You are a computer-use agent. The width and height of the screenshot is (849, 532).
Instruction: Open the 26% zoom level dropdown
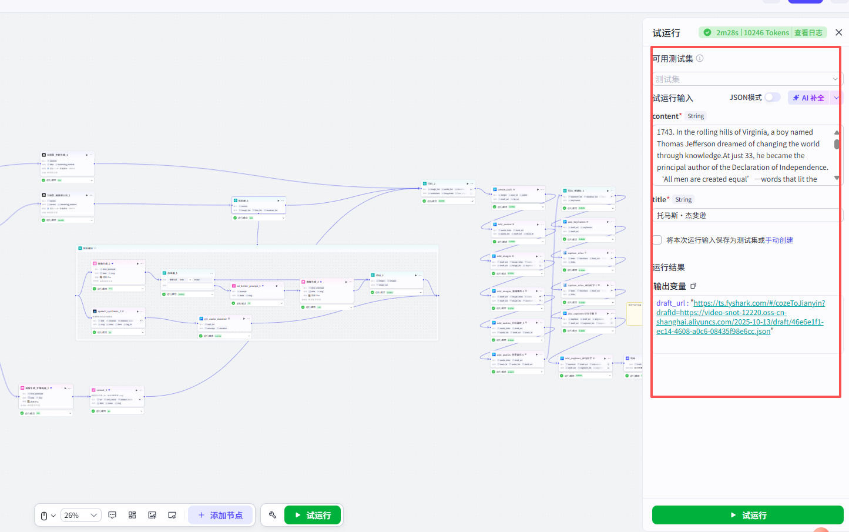[x=80, y=516]
